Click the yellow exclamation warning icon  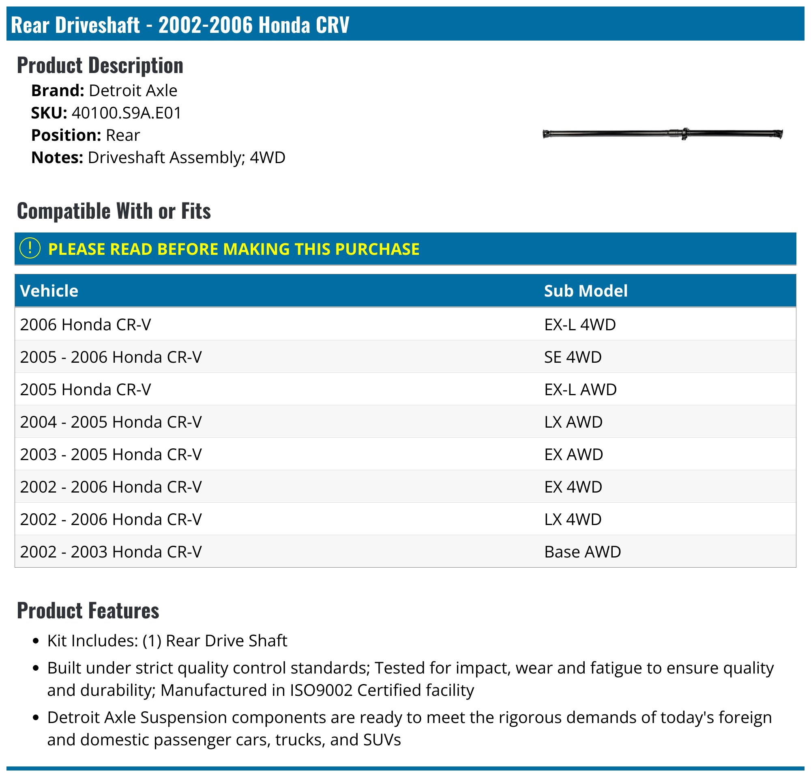pyautogui.click(x=30, y=248)
